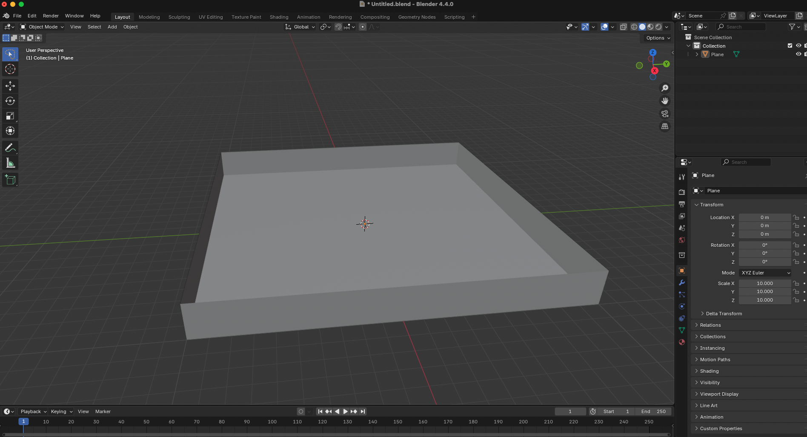
Task: Toggle auto keying record button
Action: (x=301, y=411)
